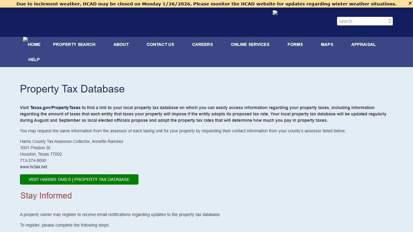
Task: Open the CONTACT US page
Action: (160, 44)
